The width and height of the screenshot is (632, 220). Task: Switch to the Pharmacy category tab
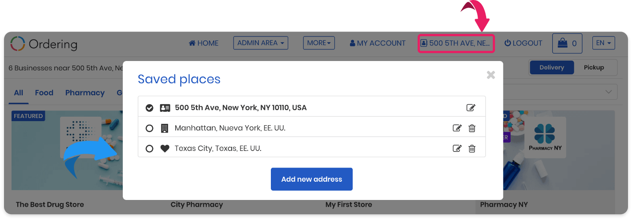(x=85, y=93)
